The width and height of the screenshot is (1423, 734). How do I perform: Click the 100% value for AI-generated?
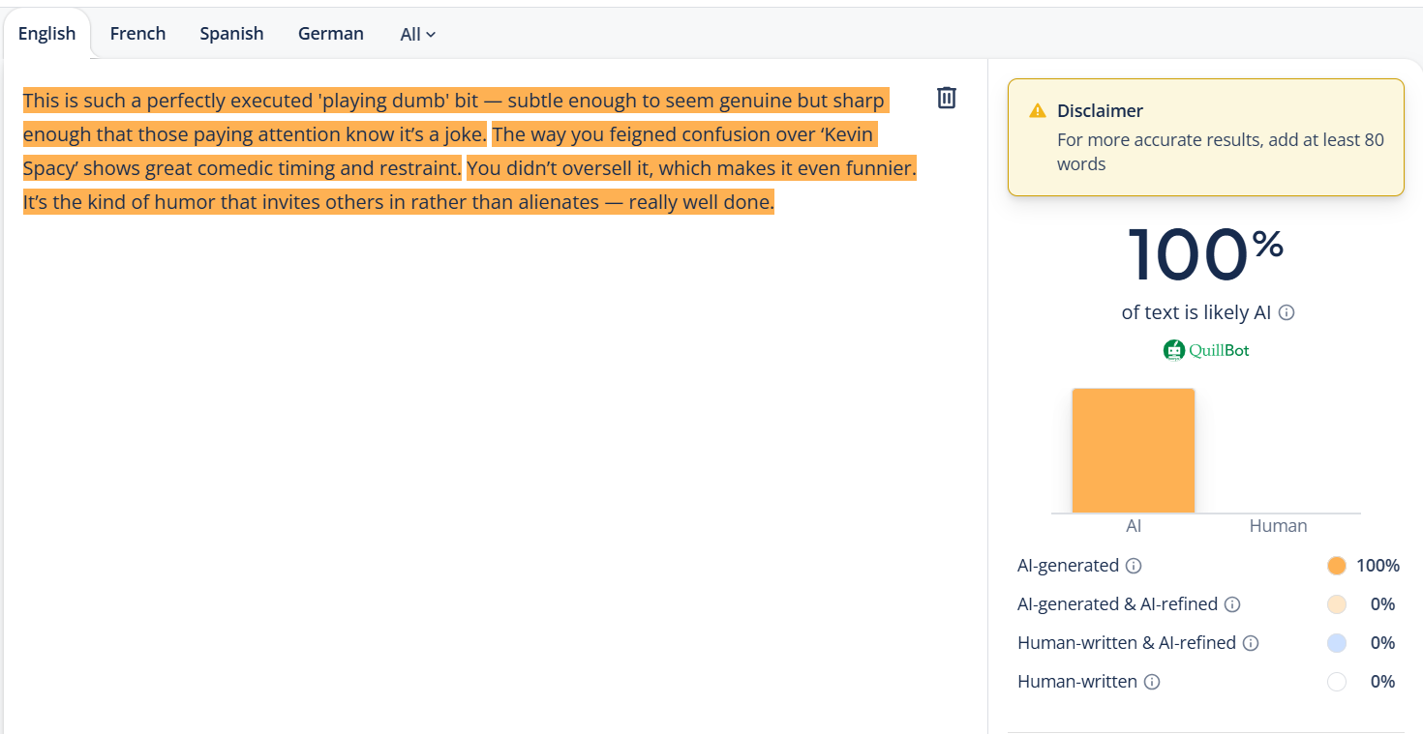[x=1378, y=566]
